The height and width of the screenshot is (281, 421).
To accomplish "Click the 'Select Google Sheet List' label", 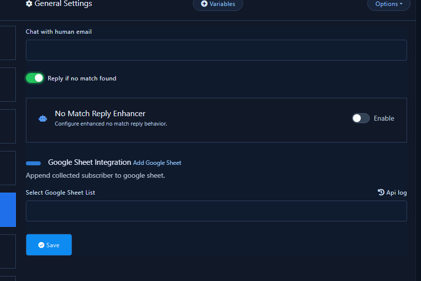I will pos(61,193).
